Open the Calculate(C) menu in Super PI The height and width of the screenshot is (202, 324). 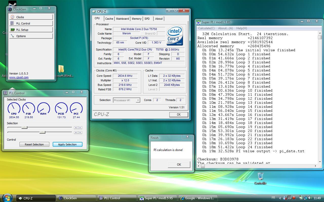click(x=206, y=28)
